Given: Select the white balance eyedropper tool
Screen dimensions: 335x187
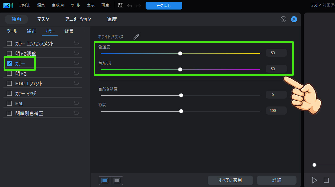Looking at the screenshot, I should [x=136, y=36].
